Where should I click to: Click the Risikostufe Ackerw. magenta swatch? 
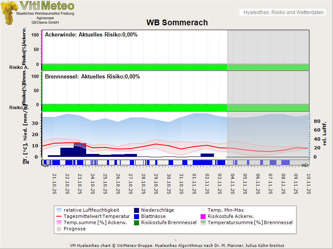204,217
